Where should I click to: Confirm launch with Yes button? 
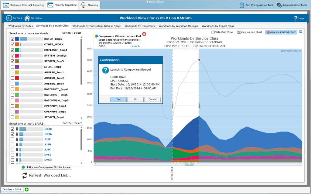click(118, 99)
